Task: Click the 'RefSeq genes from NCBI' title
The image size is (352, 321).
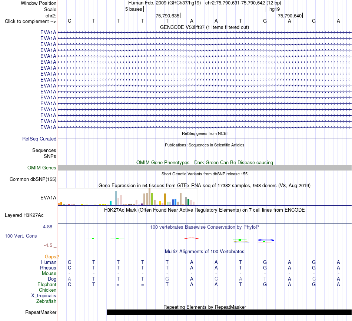Action: tap(205, 133)
